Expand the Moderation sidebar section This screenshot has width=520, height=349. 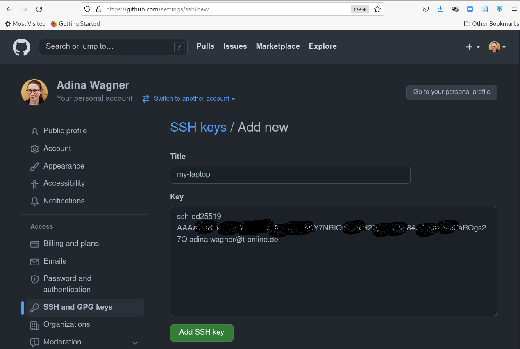coord(135,343)
